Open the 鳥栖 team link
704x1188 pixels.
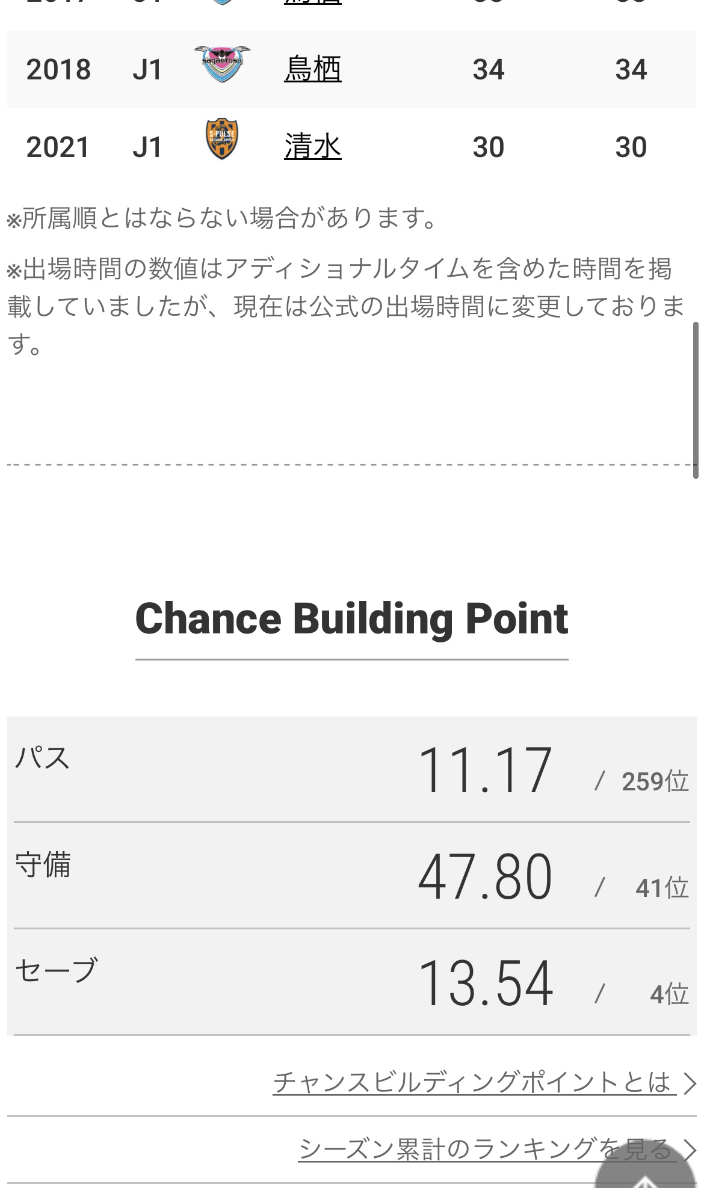[x=312, y=69]
